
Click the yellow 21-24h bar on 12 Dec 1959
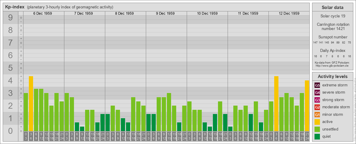point(307,106)
